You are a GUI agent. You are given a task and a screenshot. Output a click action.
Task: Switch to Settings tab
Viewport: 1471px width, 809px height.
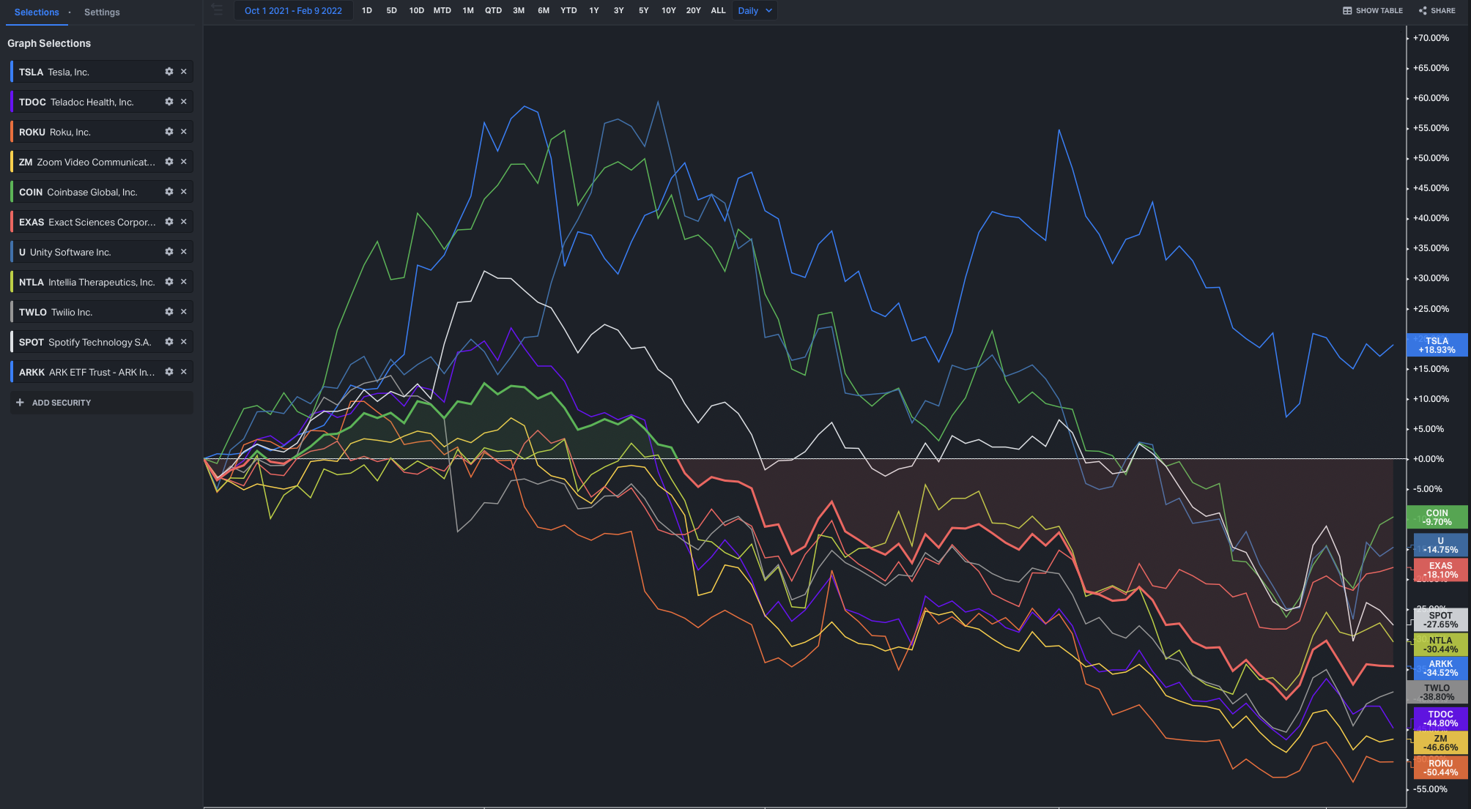100,12
